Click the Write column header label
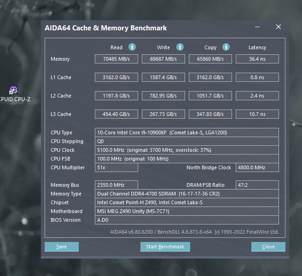Screen dimensions: 302x276 163,47
